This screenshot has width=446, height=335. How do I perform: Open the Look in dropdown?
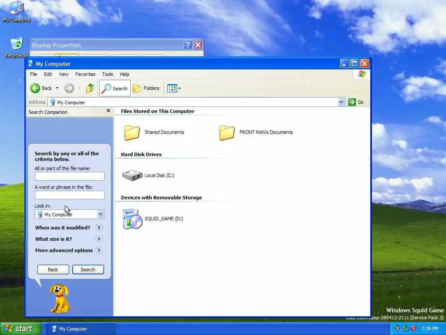coord(101,214)
